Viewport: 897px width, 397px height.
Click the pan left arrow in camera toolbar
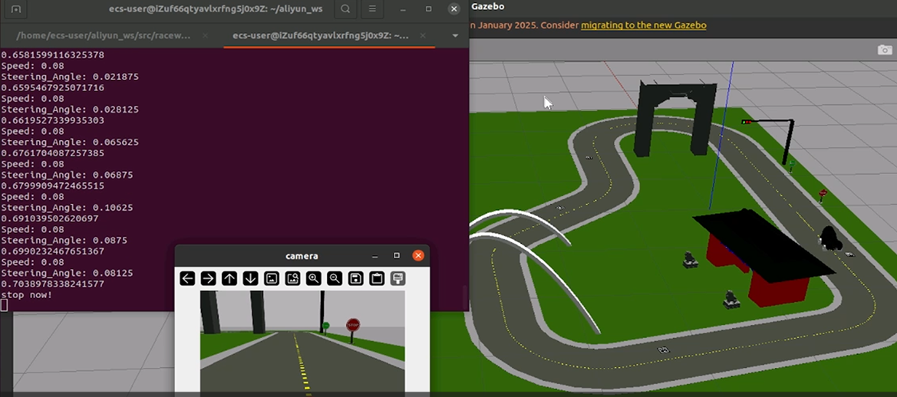[x=187, y=278]
